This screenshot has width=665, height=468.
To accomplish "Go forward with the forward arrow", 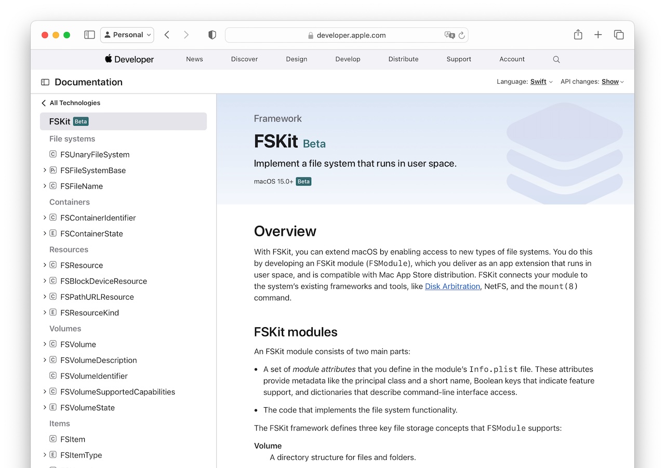I will [186, 35].
